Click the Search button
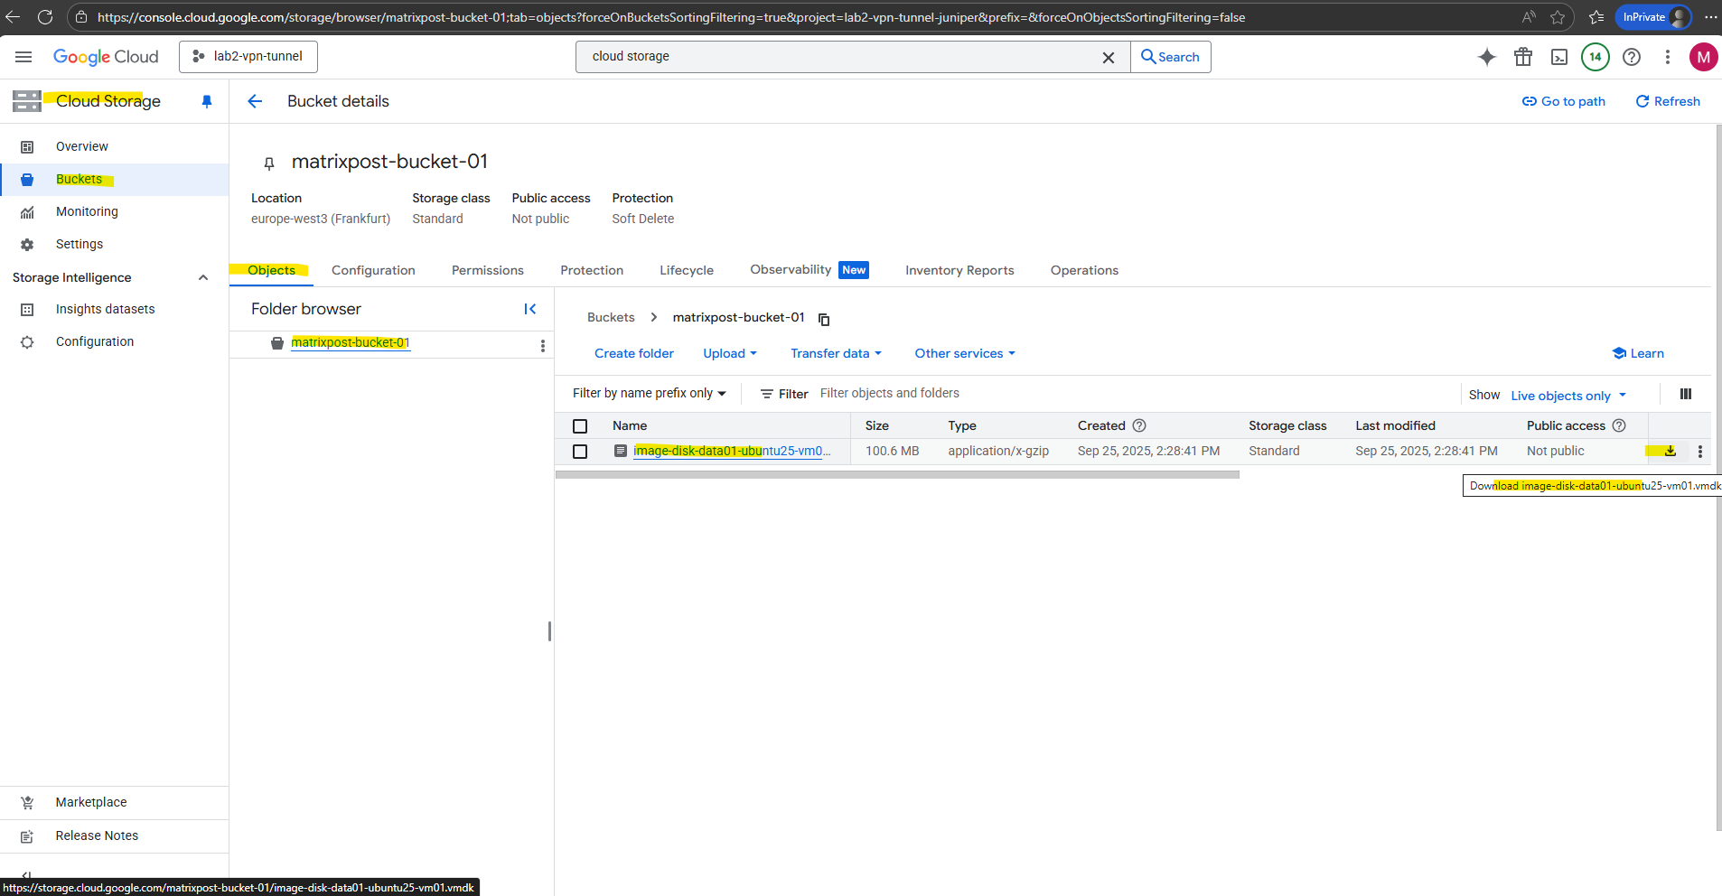This screenshot has height=896, width=1722. (1170, 57)
